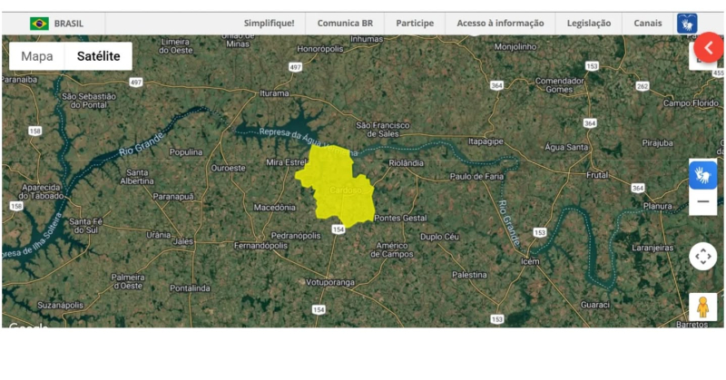Screen dimensions: 726x380
Task: Select the Street View pegman icon
Action: point(702,307)
